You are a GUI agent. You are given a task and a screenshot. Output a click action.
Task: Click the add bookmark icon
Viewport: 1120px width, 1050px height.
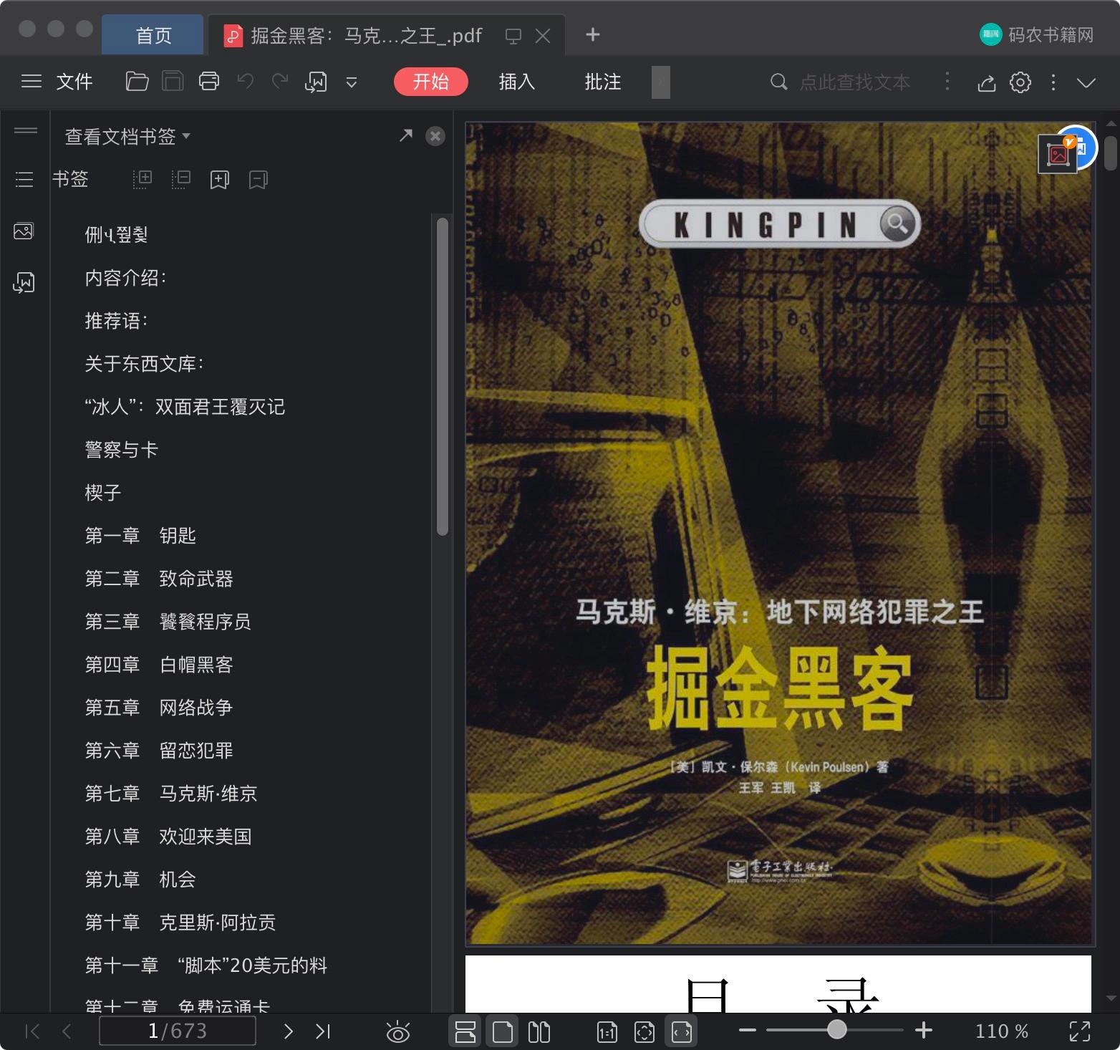coord(220,180)
